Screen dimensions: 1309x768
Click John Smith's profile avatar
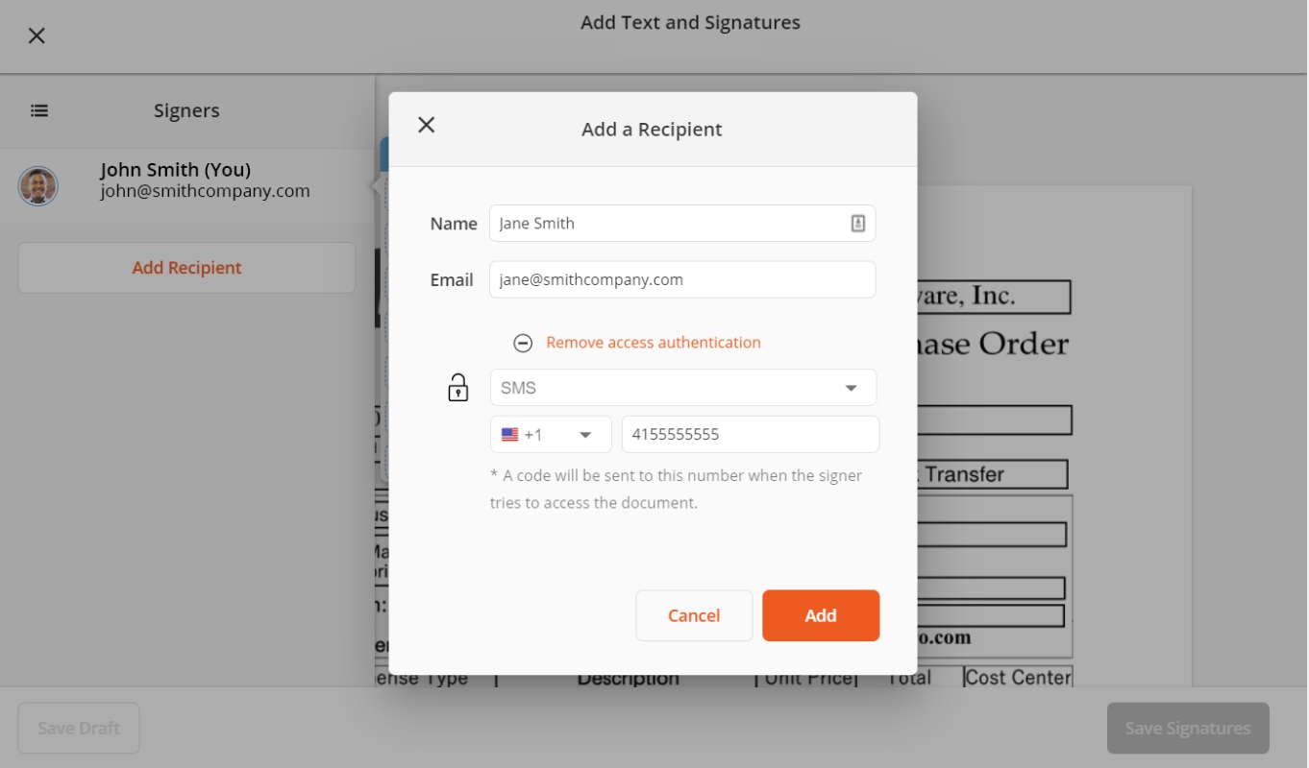click(38, 186)
